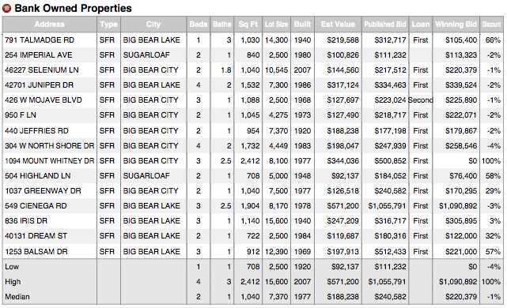Open 1094 MOUNT WHITNEY DR property

[50, 160]
